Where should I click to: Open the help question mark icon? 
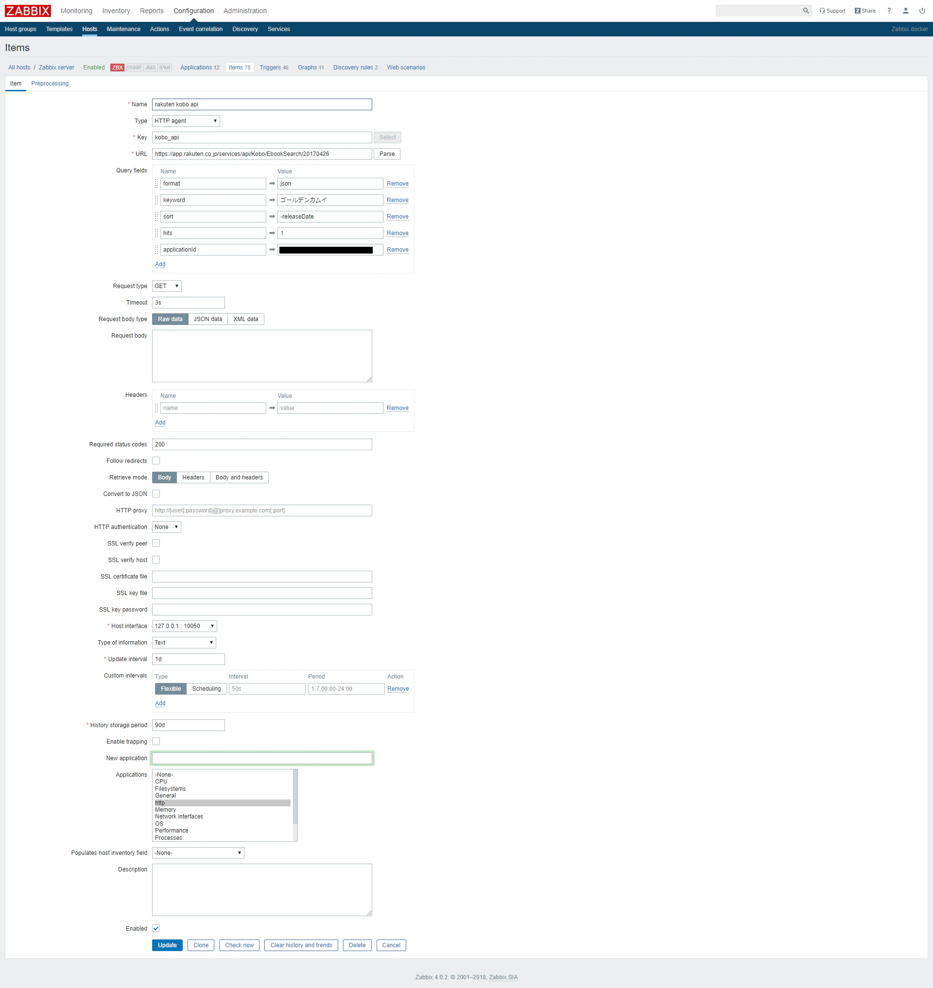pyautogui.click(x=889, y=10)
